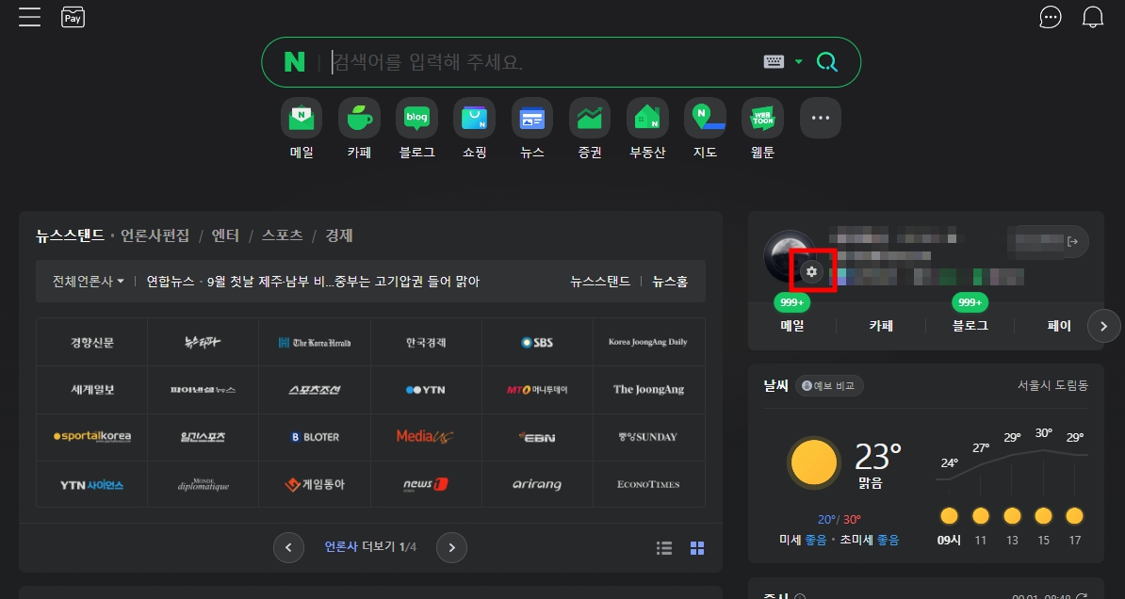Viewport: 1125px width, 599px height.
Task: Open the virtual keyboard icon
Action: 774,62
